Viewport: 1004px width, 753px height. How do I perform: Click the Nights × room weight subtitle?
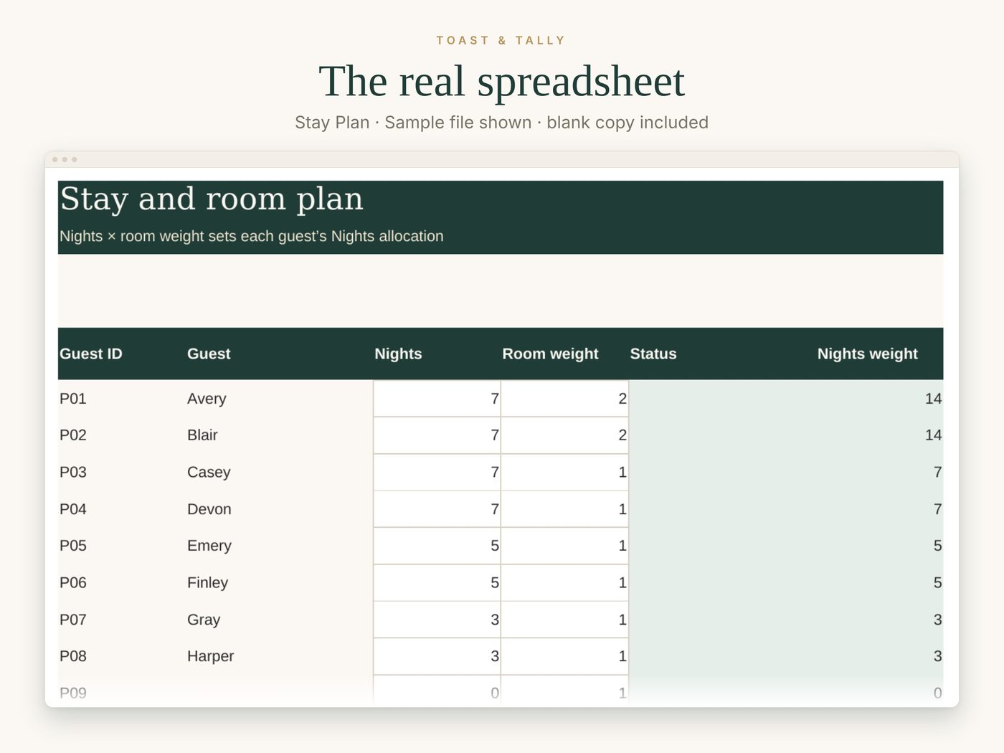[x=252, y=236]
